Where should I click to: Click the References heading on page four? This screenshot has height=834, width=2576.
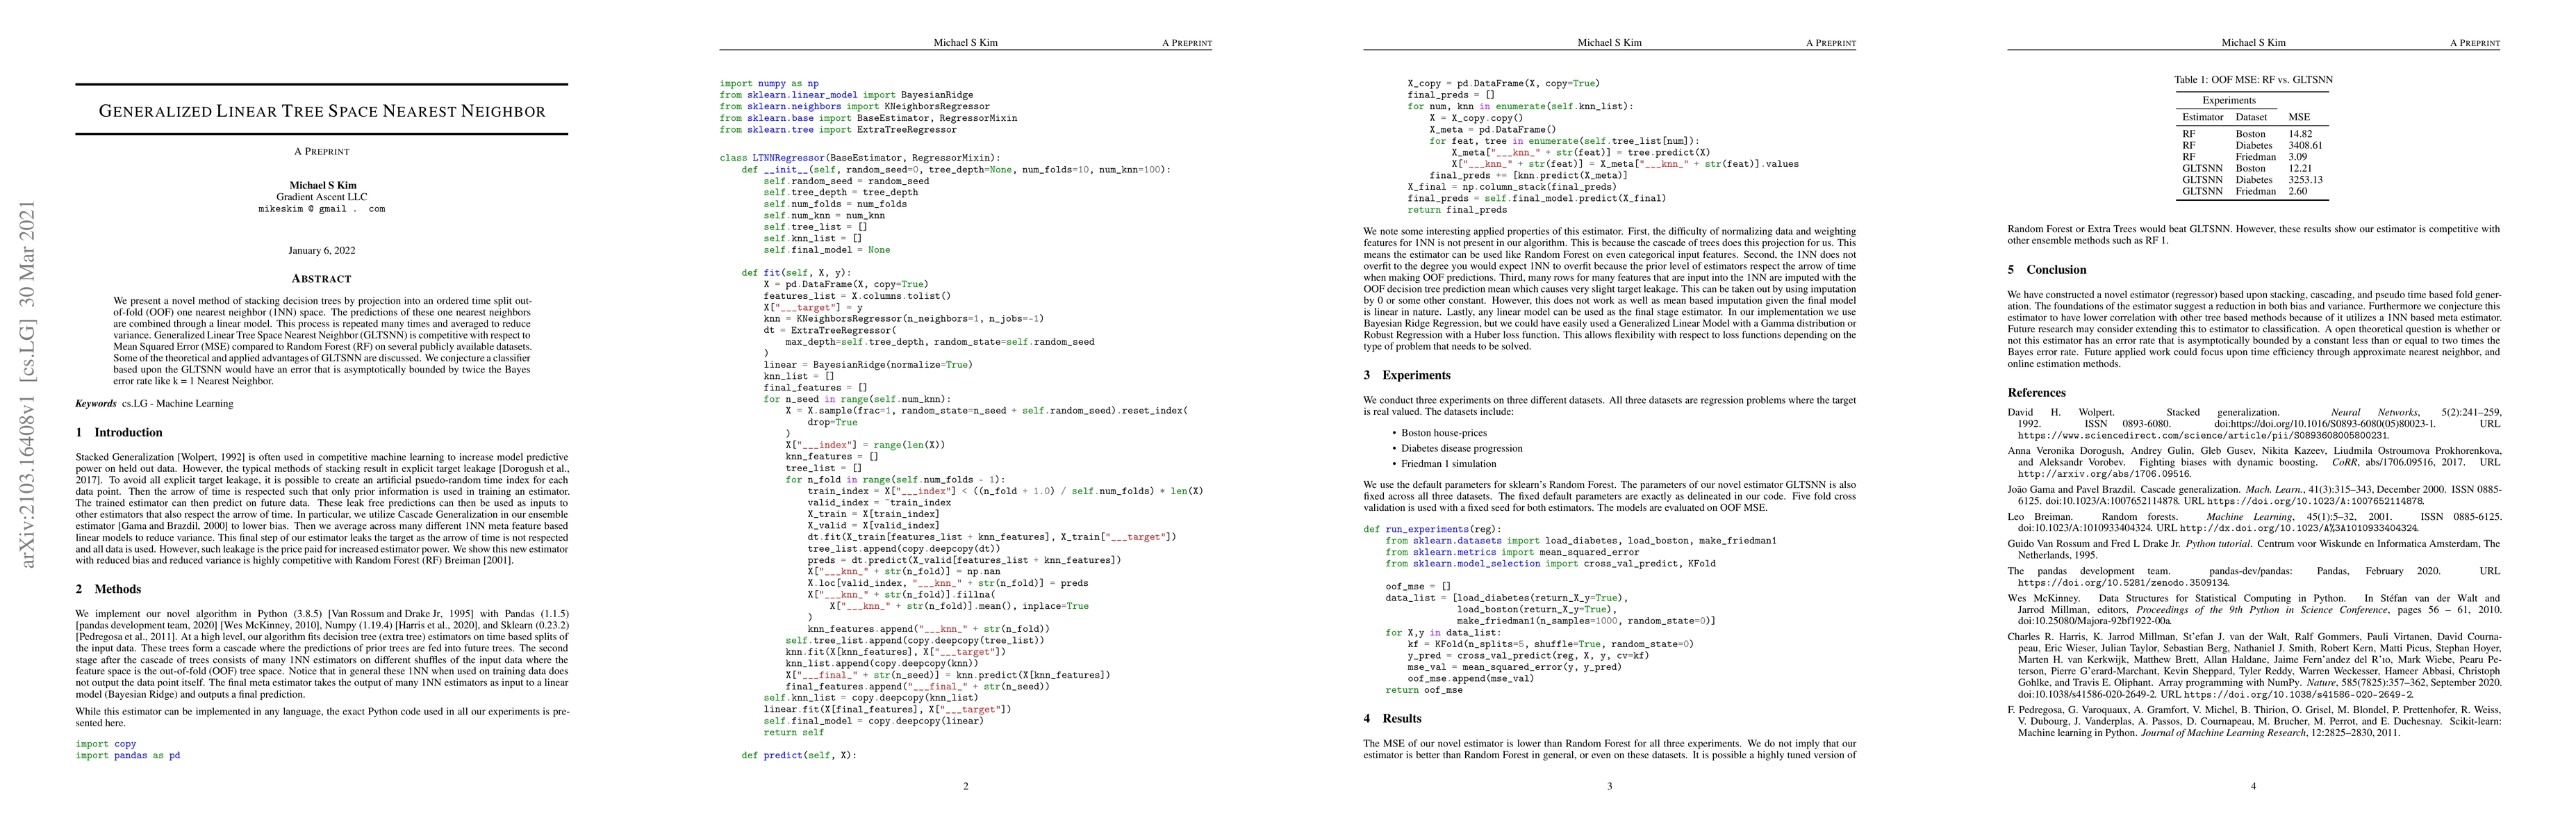tap(2036, 392)
